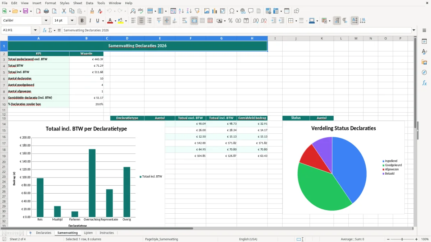Click the Add Decimal Place icon
This screenshot has height=242, width=431.
pyautogui.click(x=256, y=21)
